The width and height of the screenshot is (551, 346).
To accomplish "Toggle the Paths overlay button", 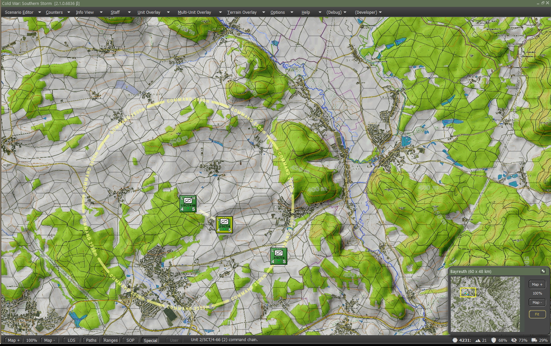I will coord(91,340).
